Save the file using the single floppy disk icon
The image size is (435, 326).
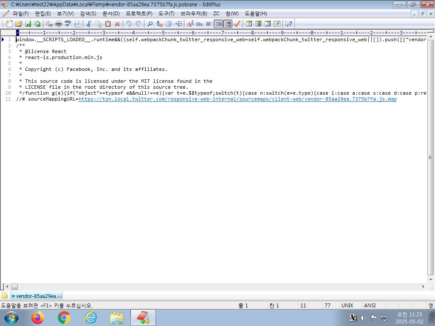tap(28, 24)
